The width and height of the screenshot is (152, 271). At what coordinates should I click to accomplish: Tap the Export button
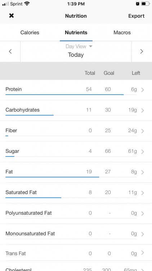pos(136,16)
